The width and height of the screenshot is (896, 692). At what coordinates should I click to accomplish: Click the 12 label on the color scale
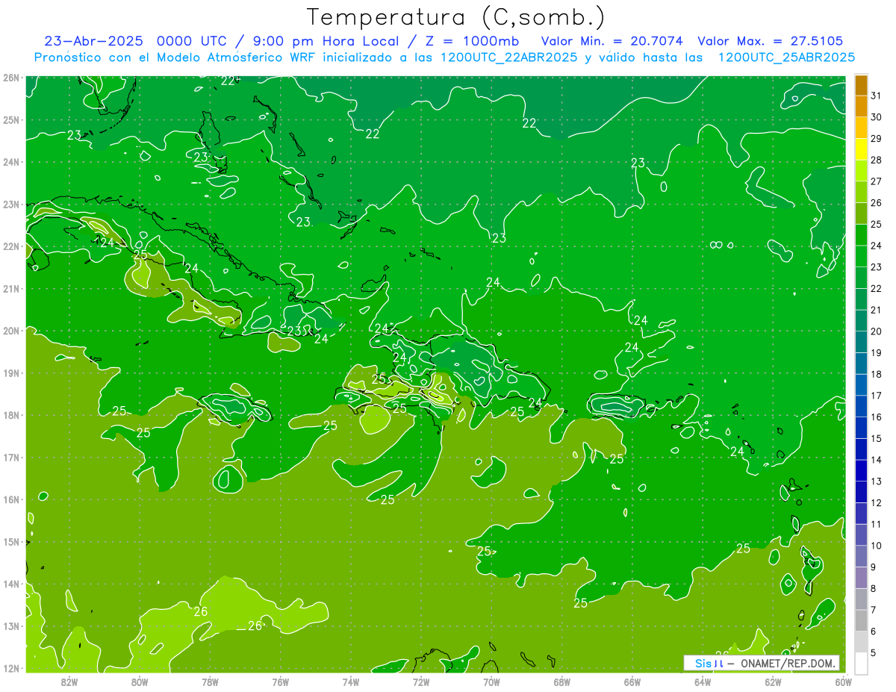pyautogui.click(x=877, y=502)
